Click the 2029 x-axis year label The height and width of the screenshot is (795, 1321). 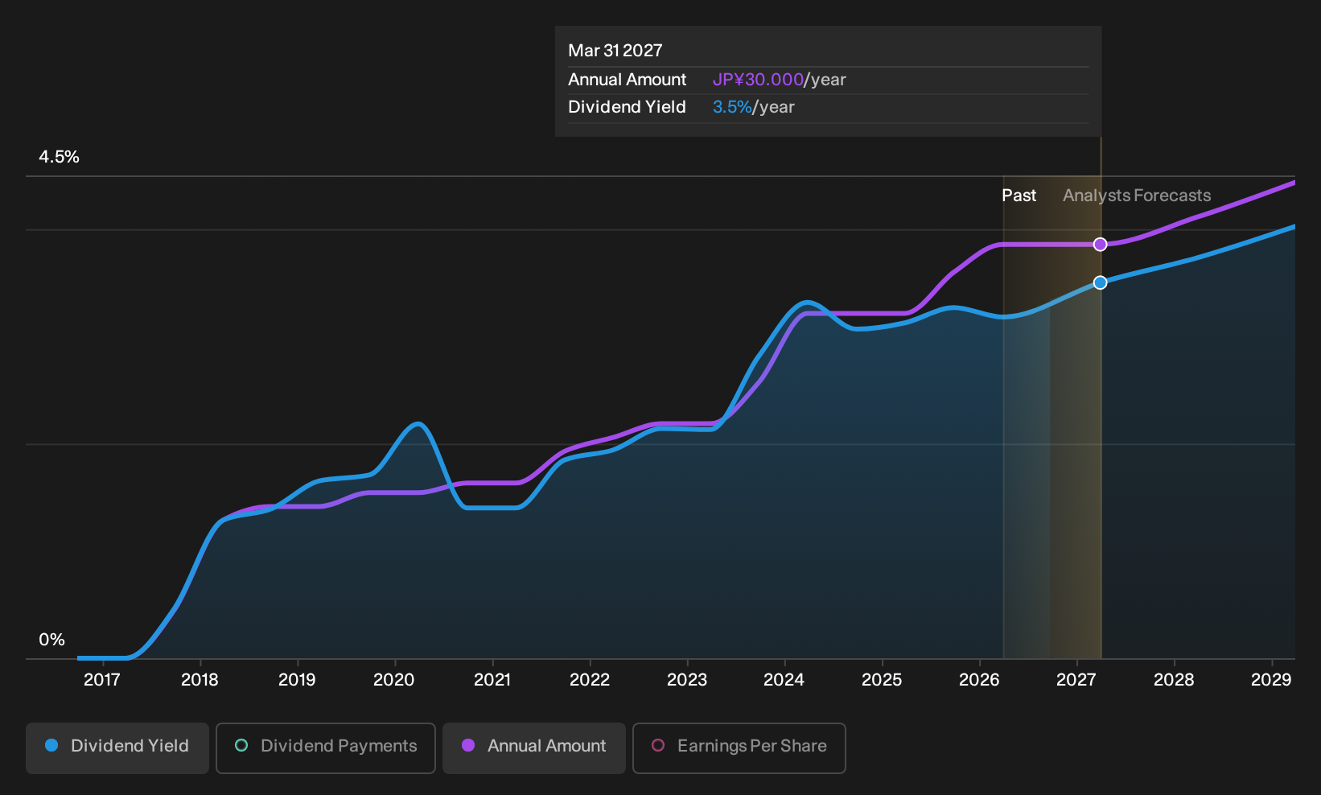1271,680
